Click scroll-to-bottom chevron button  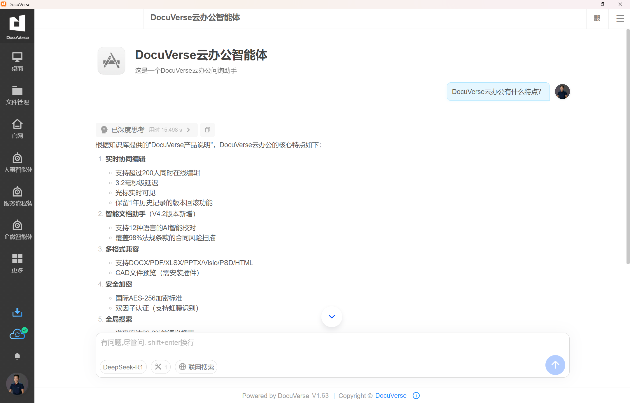pyautogui.click(x=332, y=317)
